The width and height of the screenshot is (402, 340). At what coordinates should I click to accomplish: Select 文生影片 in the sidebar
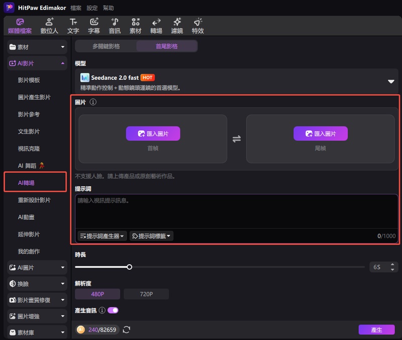click(29, 132)
